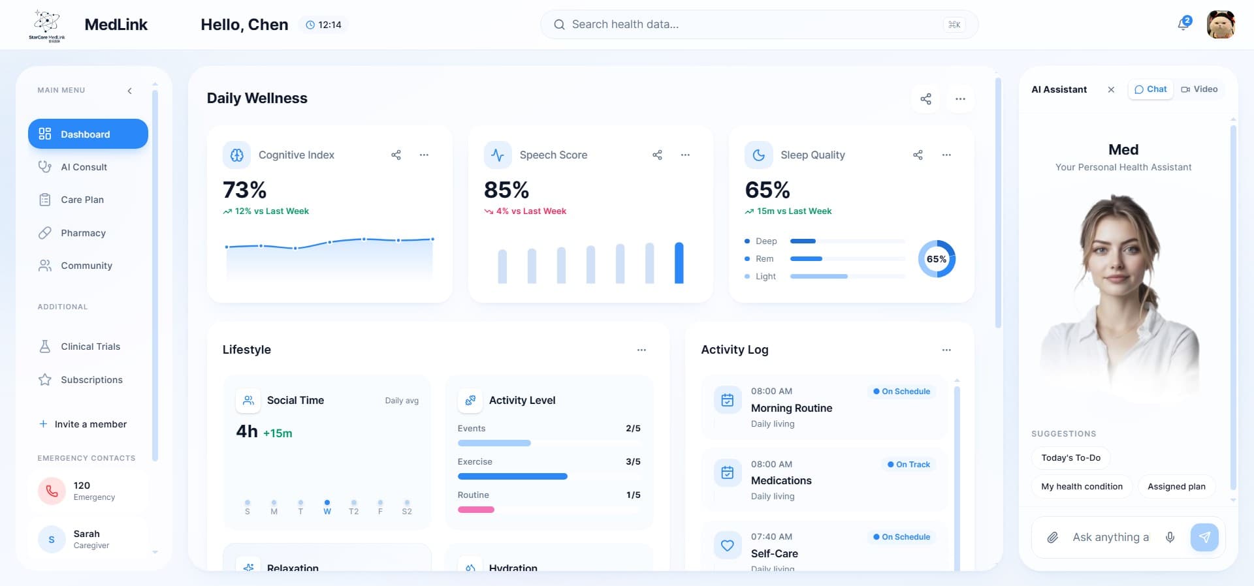1254x586 pixels.
Task: Click the Cognitive Index brain icon
Action: 237,155
